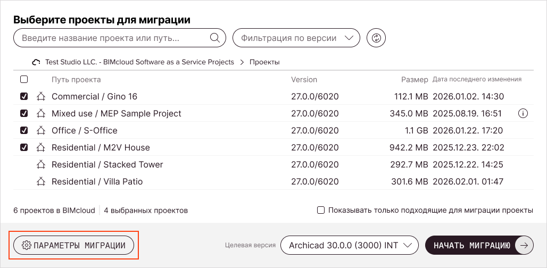Click the 345.0 MB size value
Viewport: 547px width, 268px height.
tap(409, 113)
